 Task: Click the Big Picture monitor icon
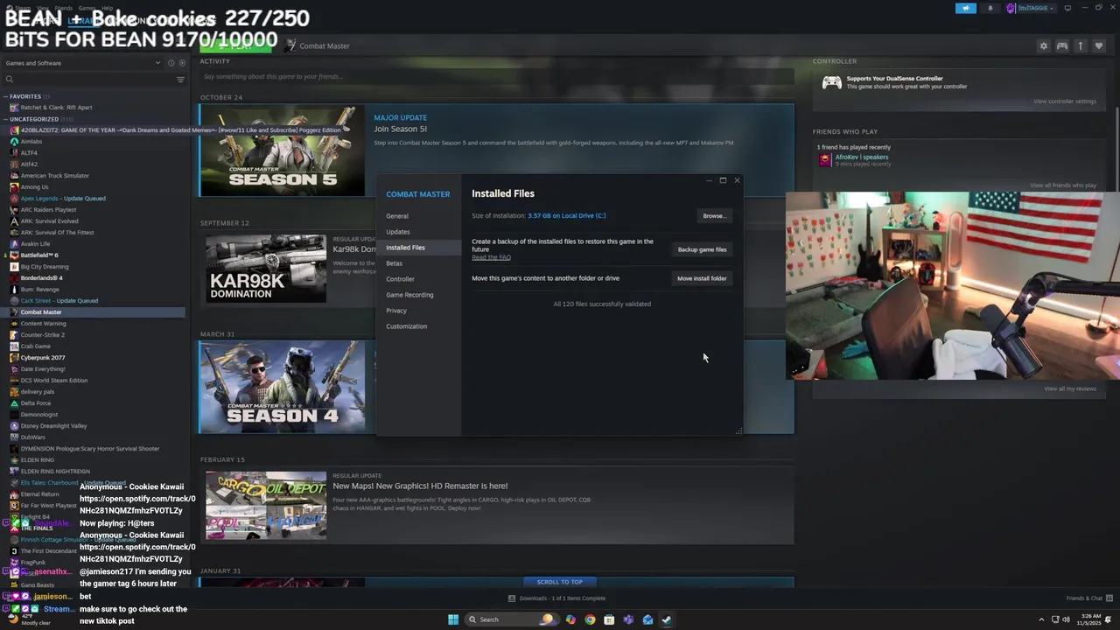tap(1068, 8)
